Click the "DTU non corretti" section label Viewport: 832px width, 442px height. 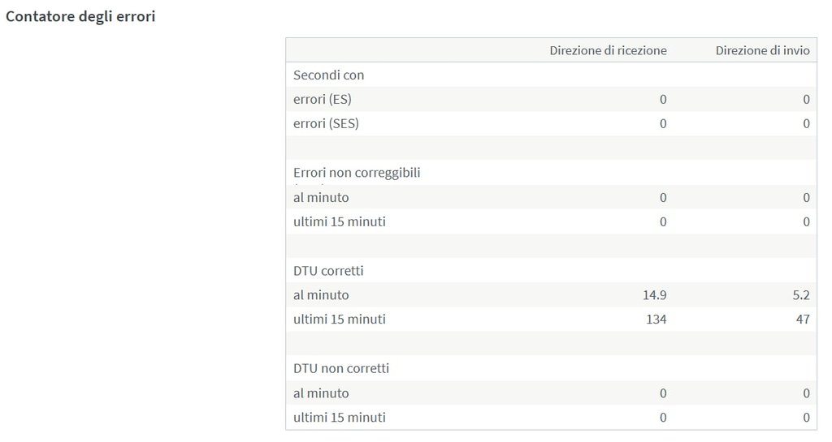point(341,368)
